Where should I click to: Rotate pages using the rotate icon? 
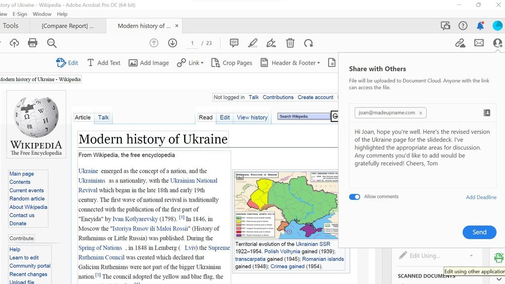click(x=309, y=43)
